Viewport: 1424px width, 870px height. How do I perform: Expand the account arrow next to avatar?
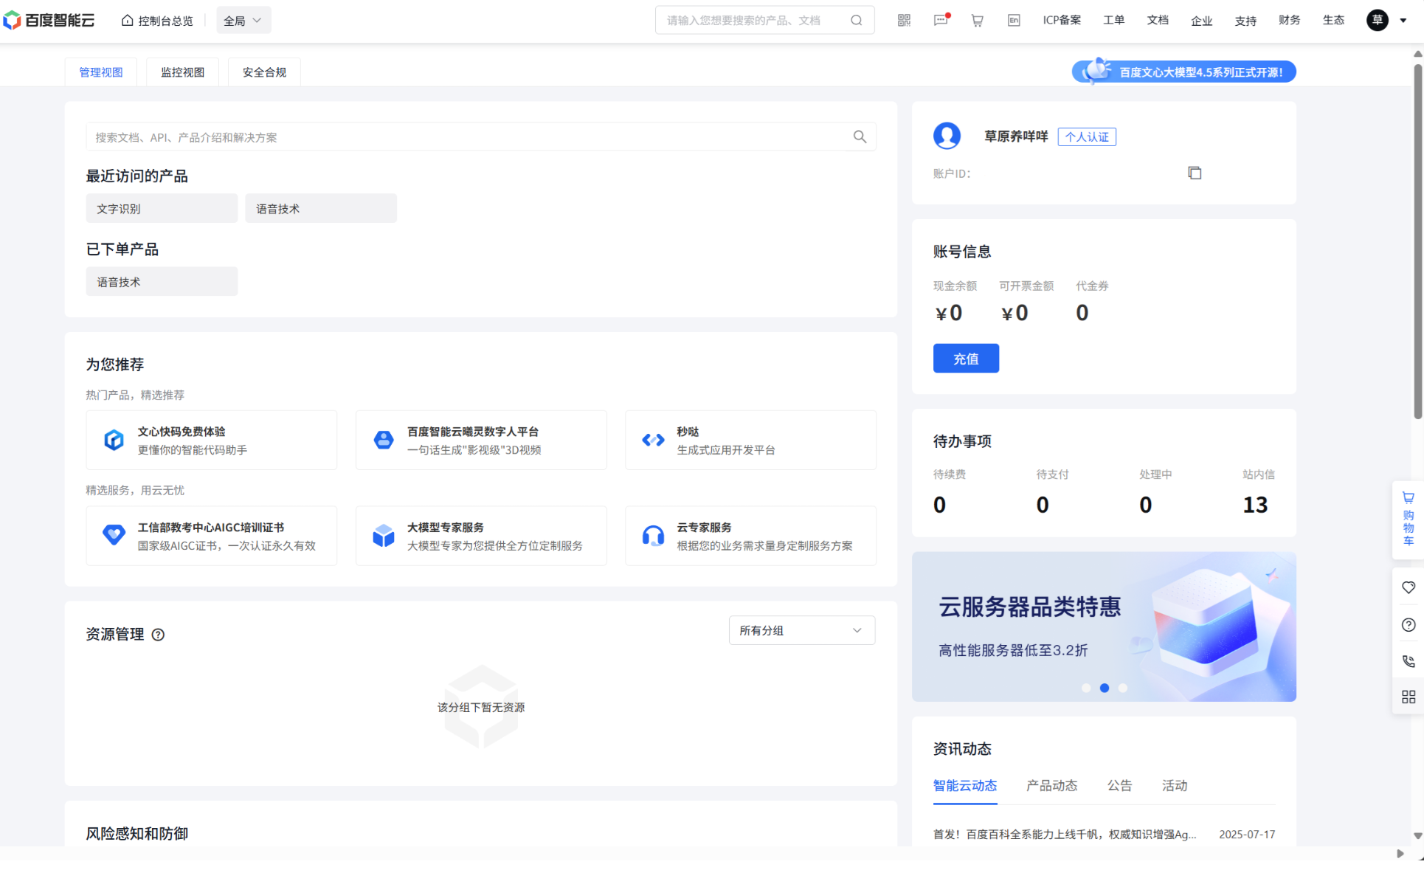point(1403,21)
